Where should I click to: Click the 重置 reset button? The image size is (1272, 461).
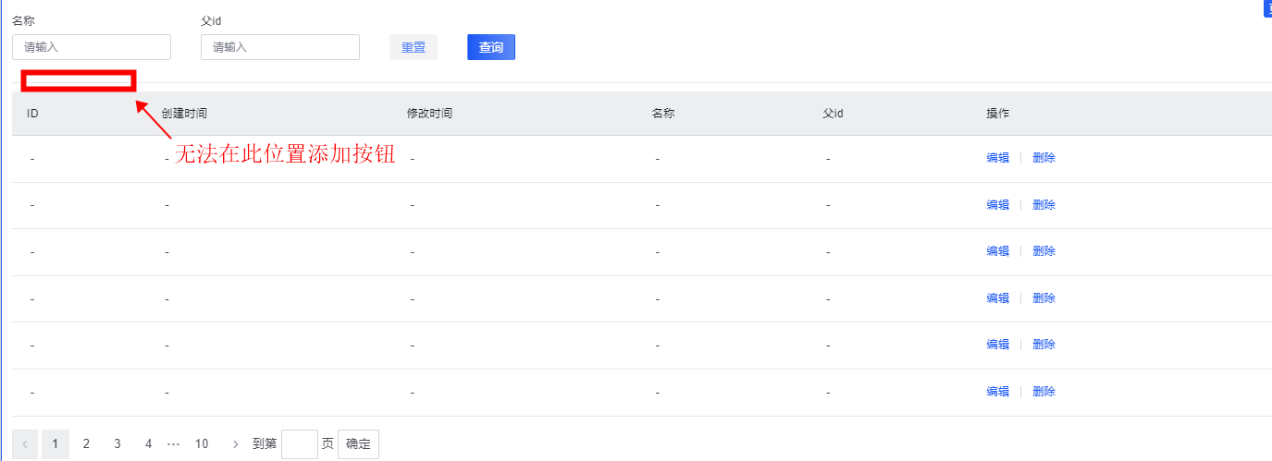point(414,47)
